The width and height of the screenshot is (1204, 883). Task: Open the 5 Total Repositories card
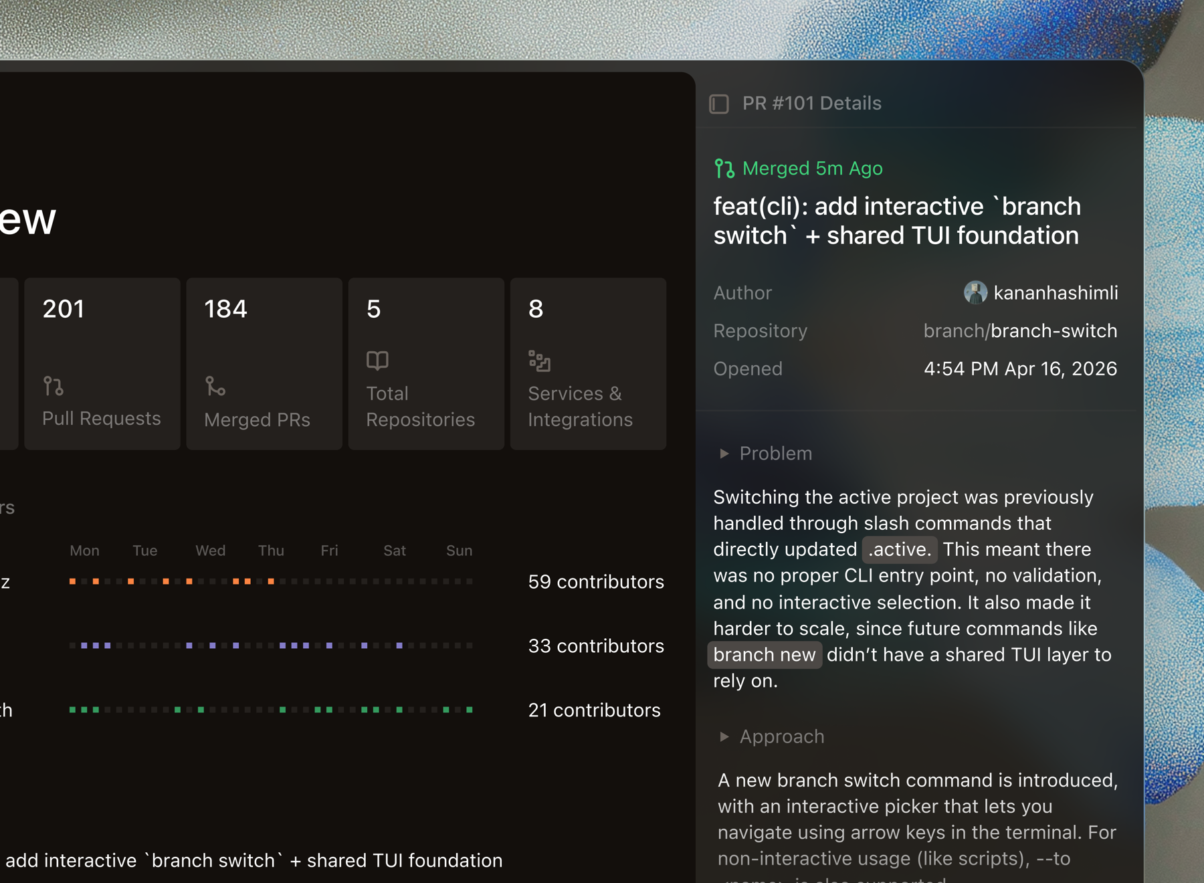pos(426,363)
